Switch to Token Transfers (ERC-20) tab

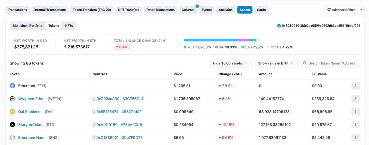coord(92,10)
